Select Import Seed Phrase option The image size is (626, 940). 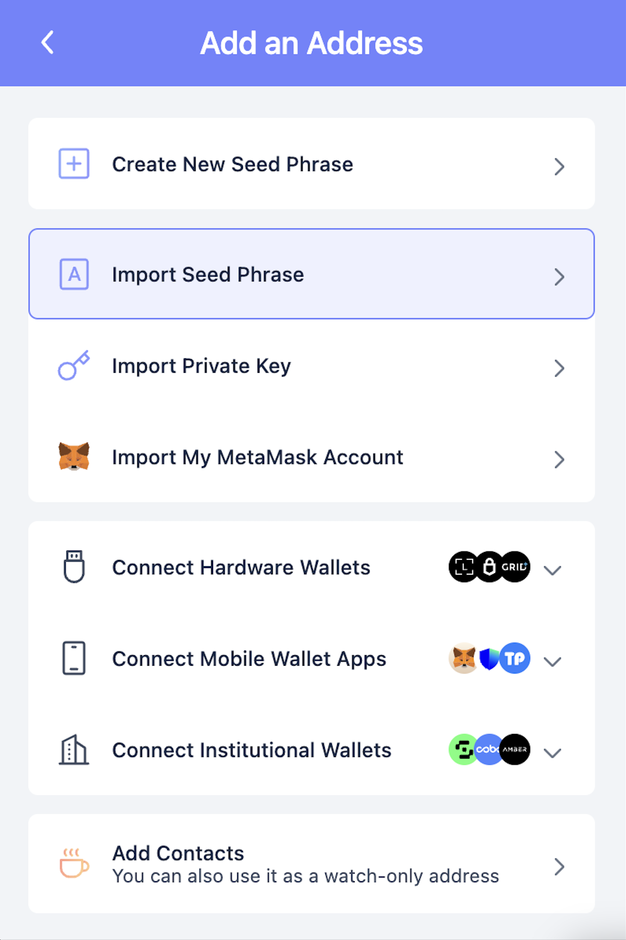tap(312, 274)
